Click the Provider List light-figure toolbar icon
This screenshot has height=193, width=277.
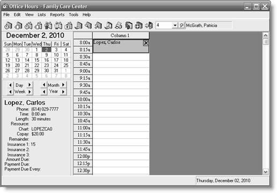pos(59,25)
